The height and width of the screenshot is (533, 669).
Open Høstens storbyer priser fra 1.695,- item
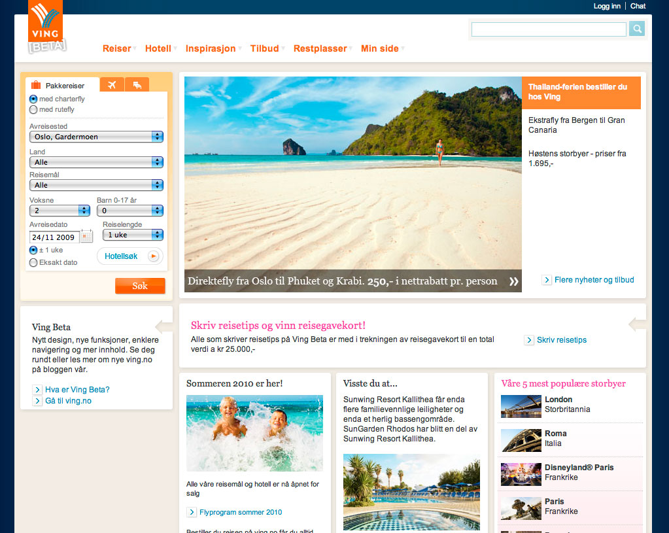pos(577,158)
